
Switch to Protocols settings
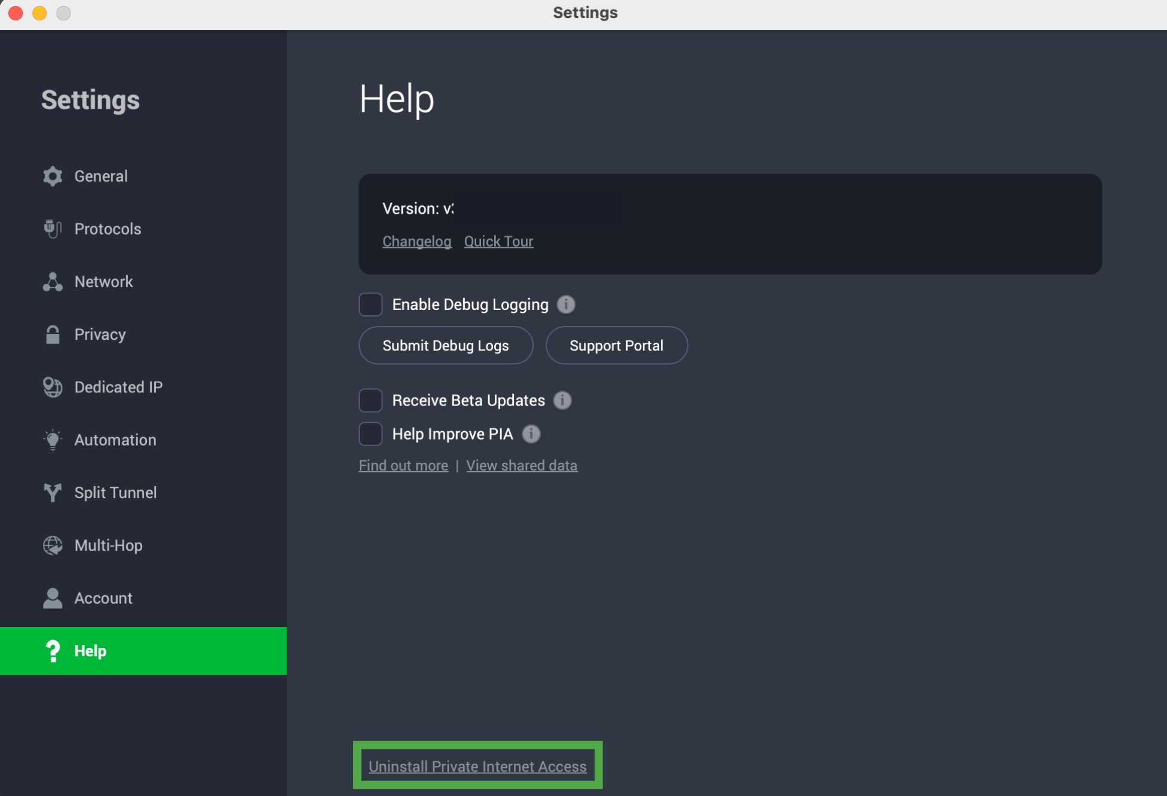(143, 229)
